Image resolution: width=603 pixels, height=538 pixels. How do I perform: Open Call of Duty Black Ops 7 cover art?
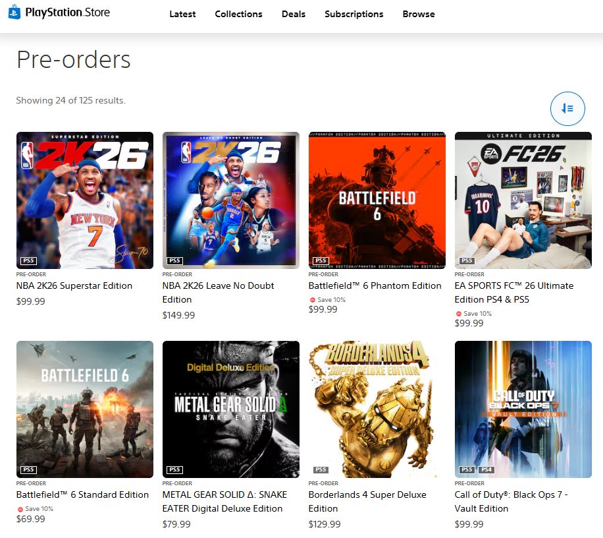click(x=523, y=409)
